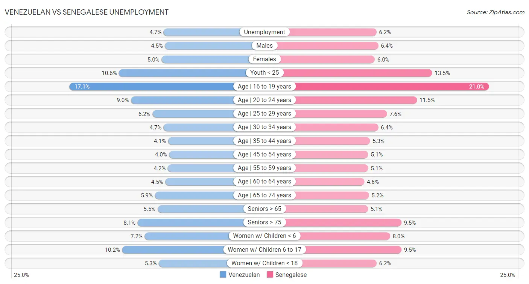Image resolution: width=529 pixels, height=284 pixels.
Task: Click the blue 10.2% Venezuelan bar
Action: pos(173,249)
